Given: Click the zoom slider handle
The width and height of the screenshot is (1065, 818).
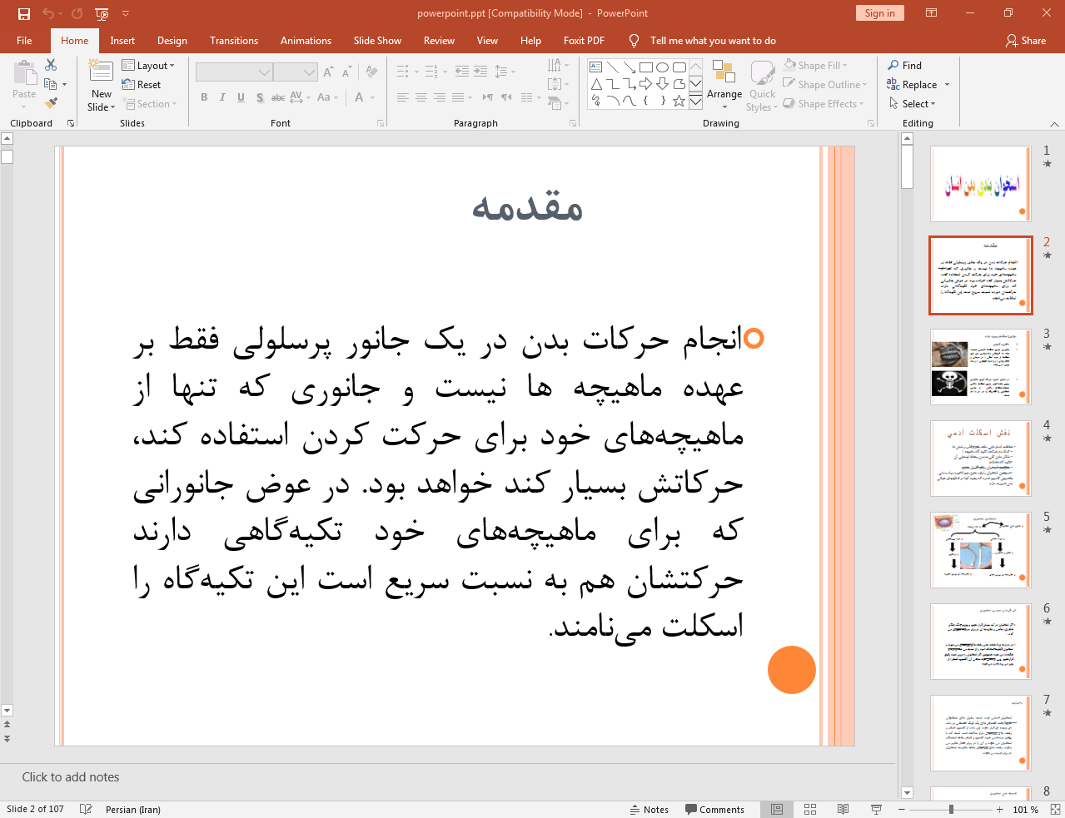Looking at the screenshot, I should (x=951, y=810).
